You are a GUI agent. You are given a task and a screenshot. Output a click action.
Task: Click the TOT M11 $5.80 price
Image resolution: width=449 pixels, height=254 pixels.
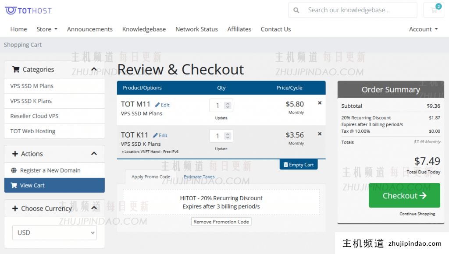(x=295, y=104)
